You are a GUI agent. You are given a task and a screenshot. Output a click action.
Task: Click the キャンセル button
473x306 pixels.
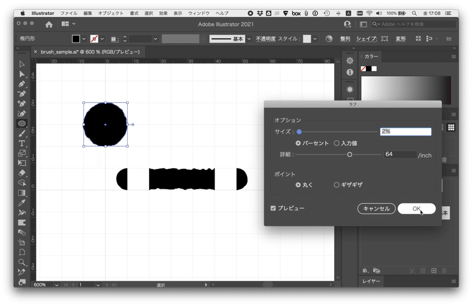point(376,209)
